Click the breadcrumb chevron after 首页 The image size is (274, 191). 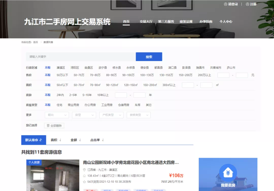[41, 42]
